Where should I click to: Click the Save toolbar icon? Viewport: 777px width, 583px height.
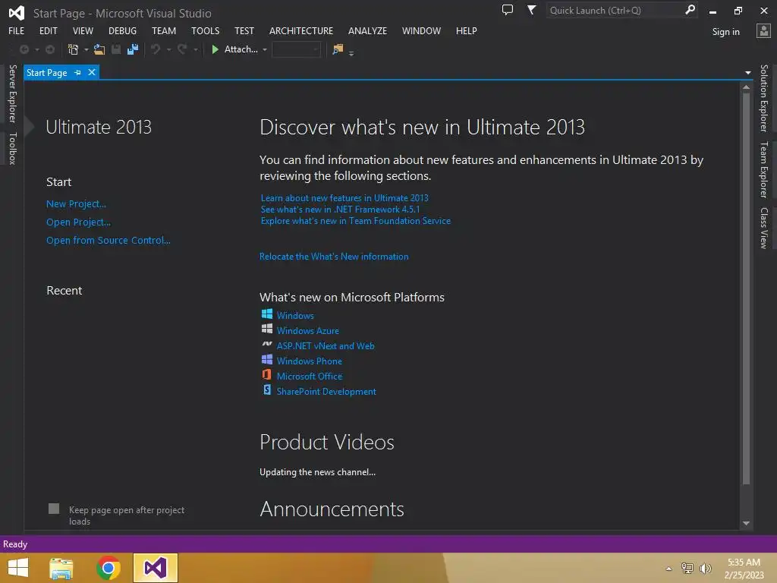pos(116,49)
